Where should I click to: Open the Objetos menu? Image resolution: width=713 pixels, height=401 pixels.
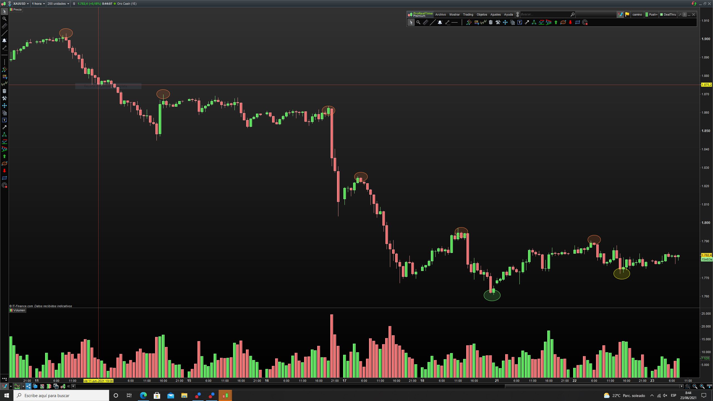point(482,14)
